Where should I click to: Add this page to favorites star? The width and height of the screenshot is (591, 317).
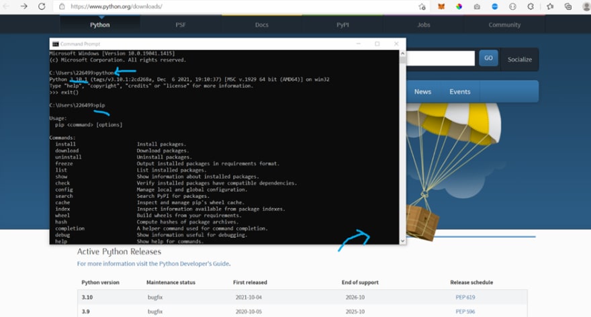click(422, 7)
